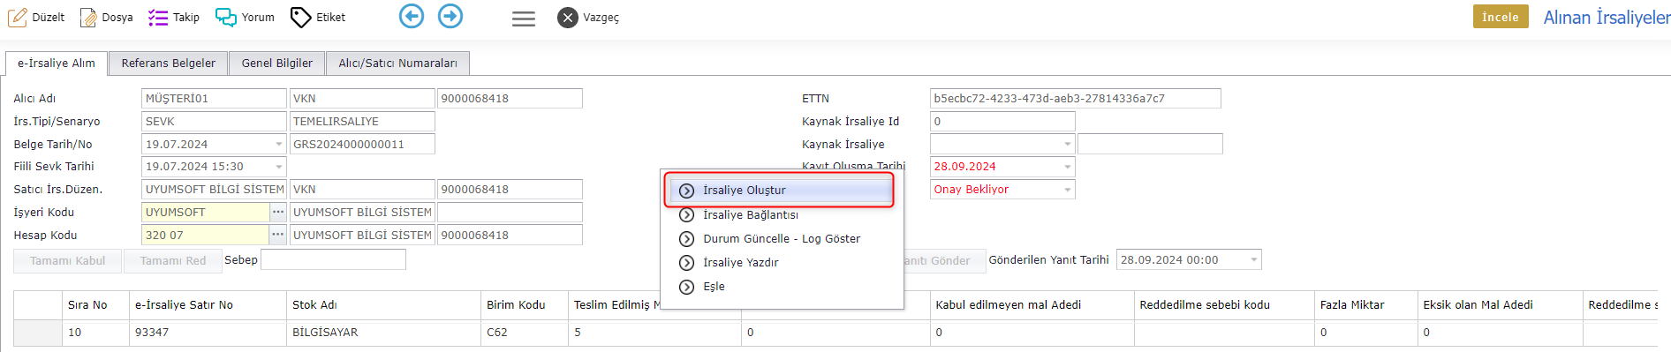Click the İşyeri Kodu UYUMSOFT field
1671x352 pixels.
click(x=205, y=212)
